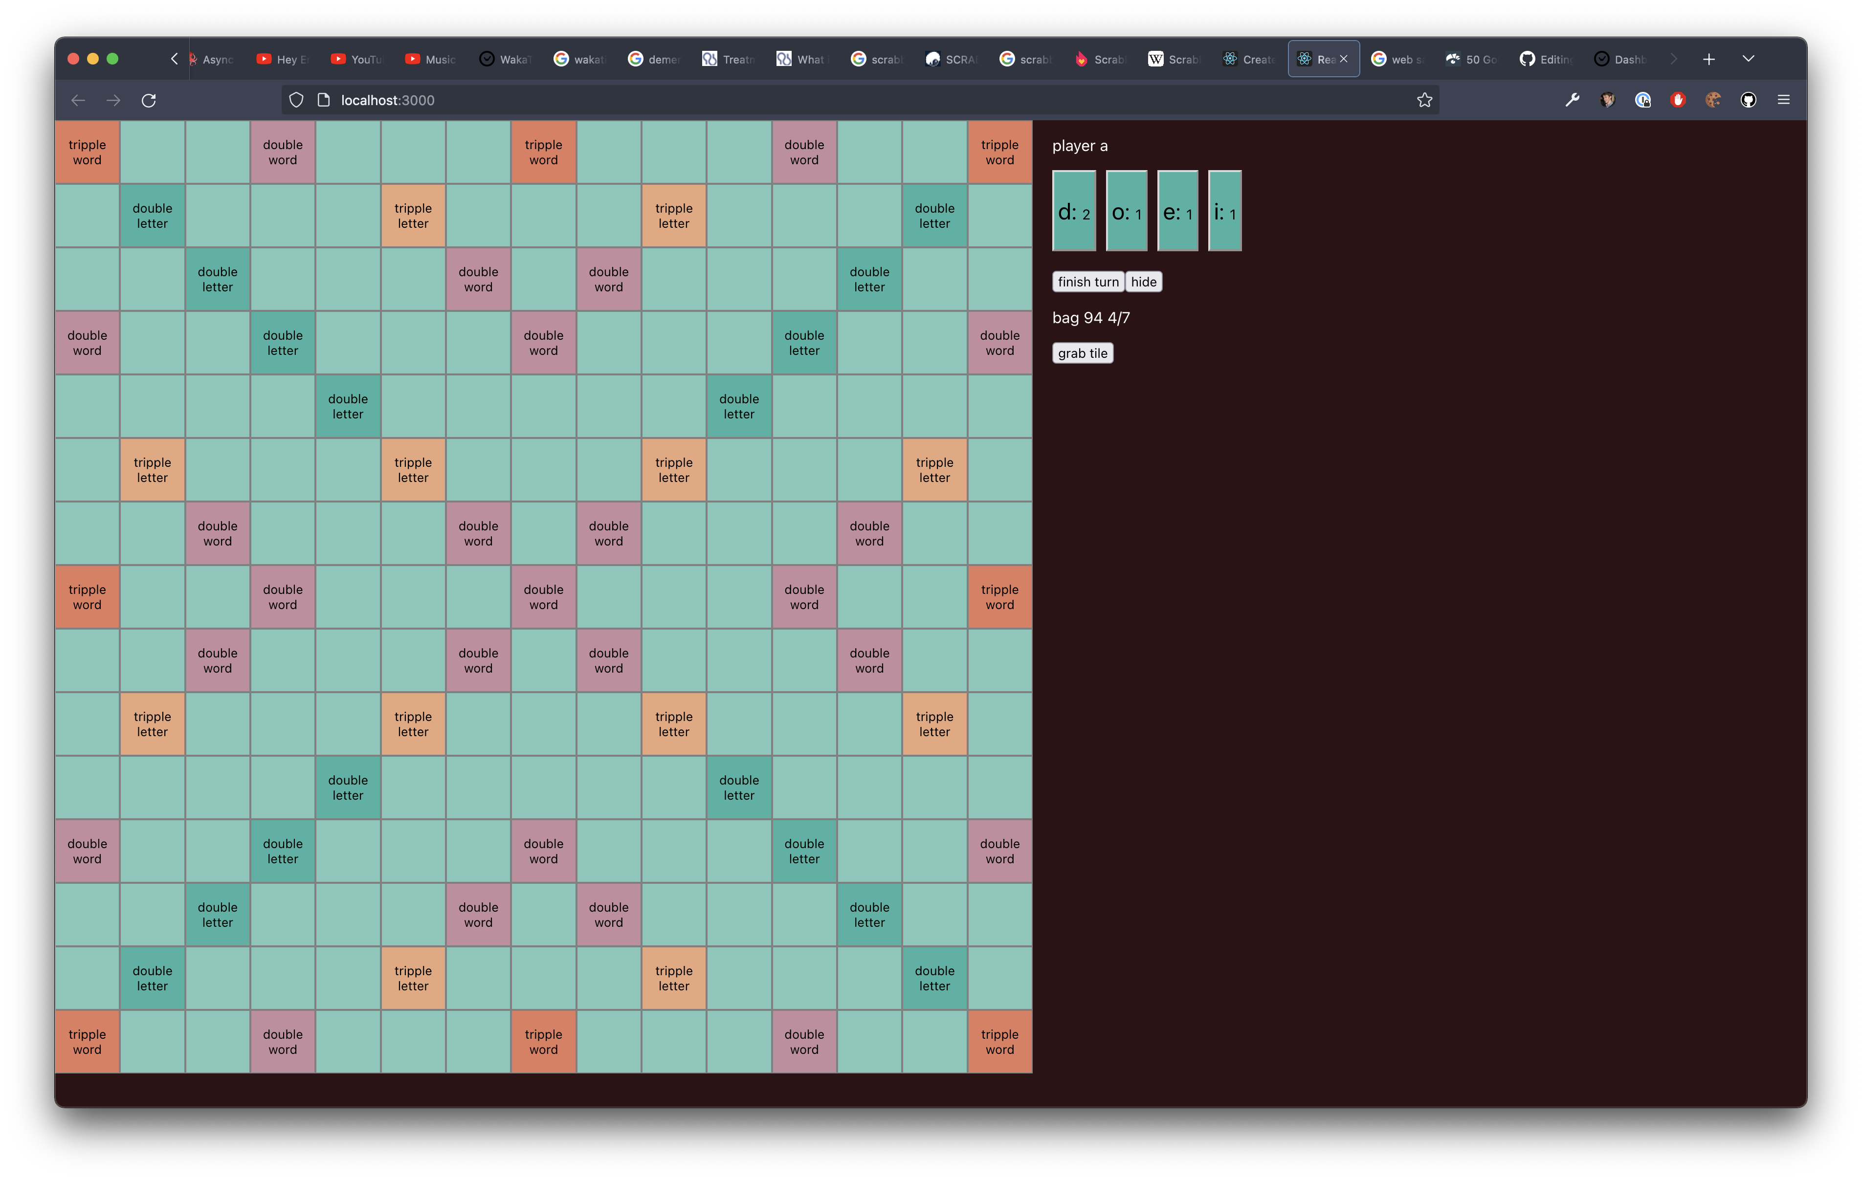Open the 1Password lock extension icon
This screenshot has width=1862, height=1180.
(1643, 100)
